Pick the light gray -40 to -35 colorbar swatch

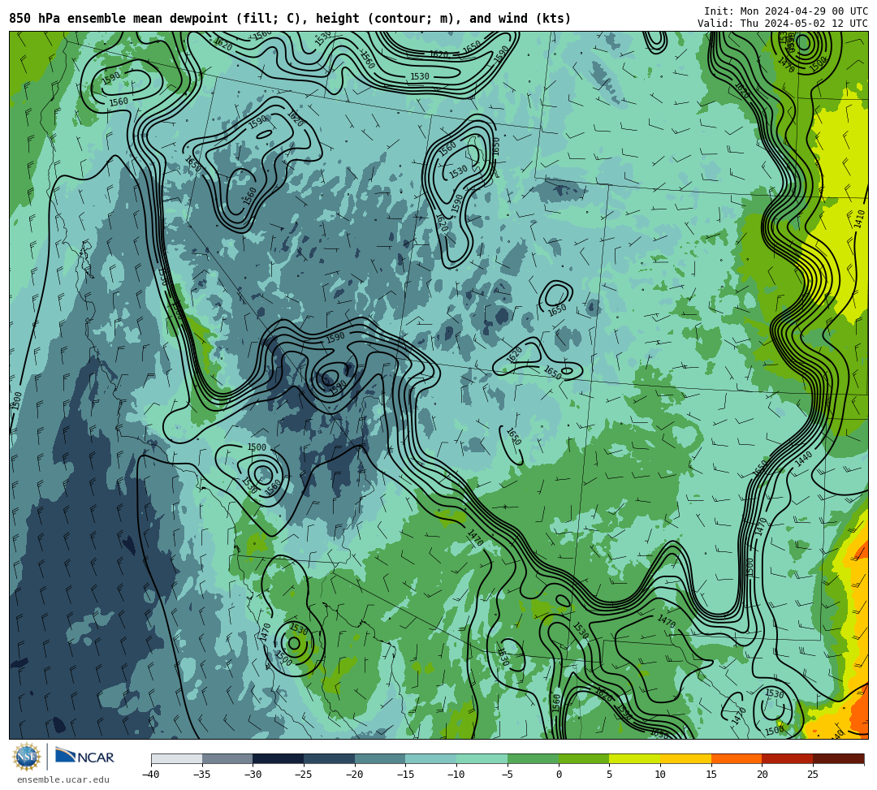[177, 758]
